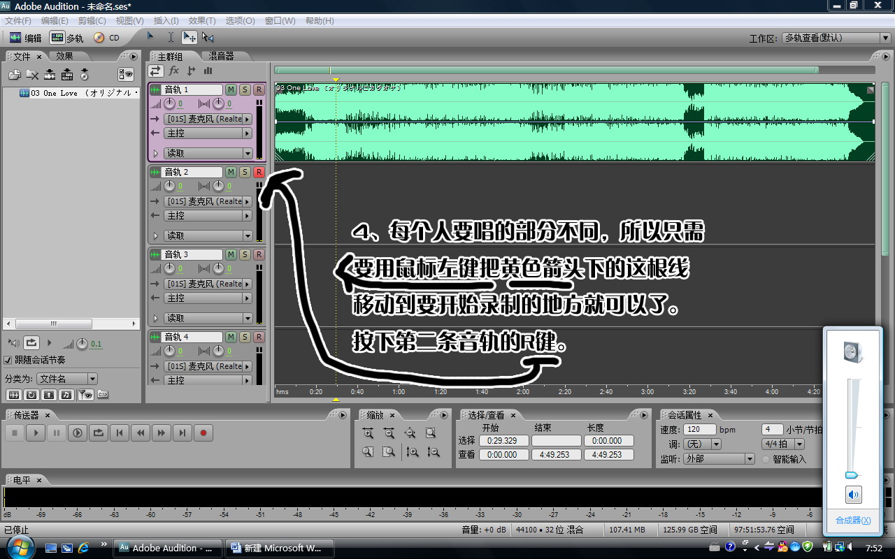Open track 2 automation 读取 dropdown

coord(208,236)
